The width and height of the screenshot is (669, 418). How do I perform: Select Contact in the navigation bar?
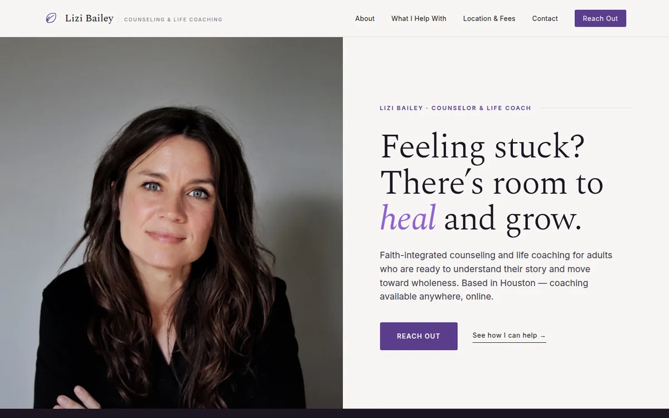(x=545, y=18)
